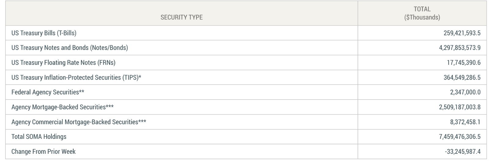Click the TIPS total value 364,549,286.5

462,78
